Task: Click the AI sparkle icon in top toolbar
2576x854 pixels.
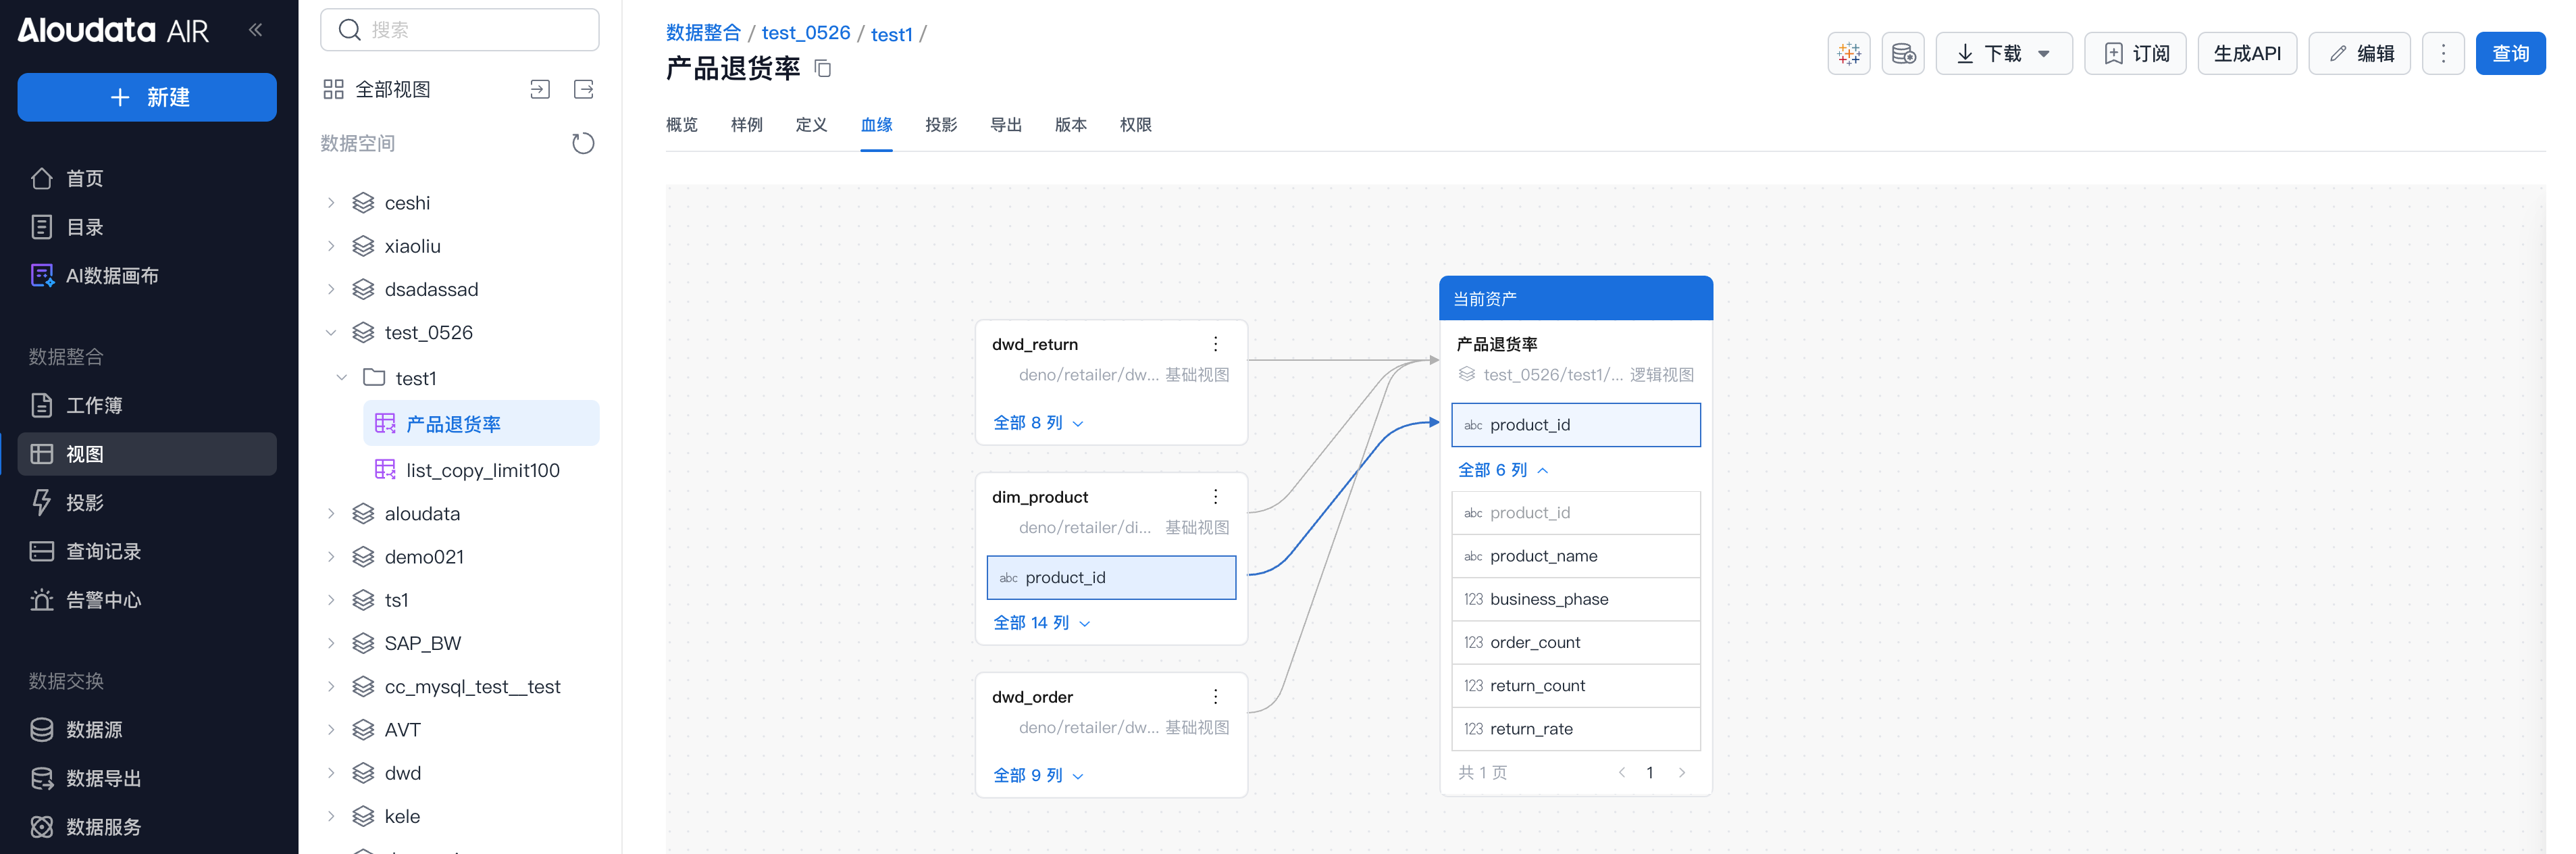Action: 1848,54
